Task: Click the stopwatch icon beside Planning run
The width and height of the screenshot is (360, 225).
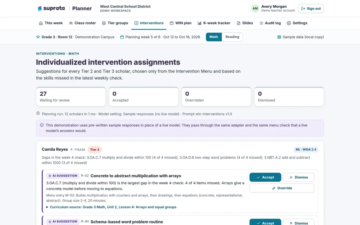Action: click(38, 114)
